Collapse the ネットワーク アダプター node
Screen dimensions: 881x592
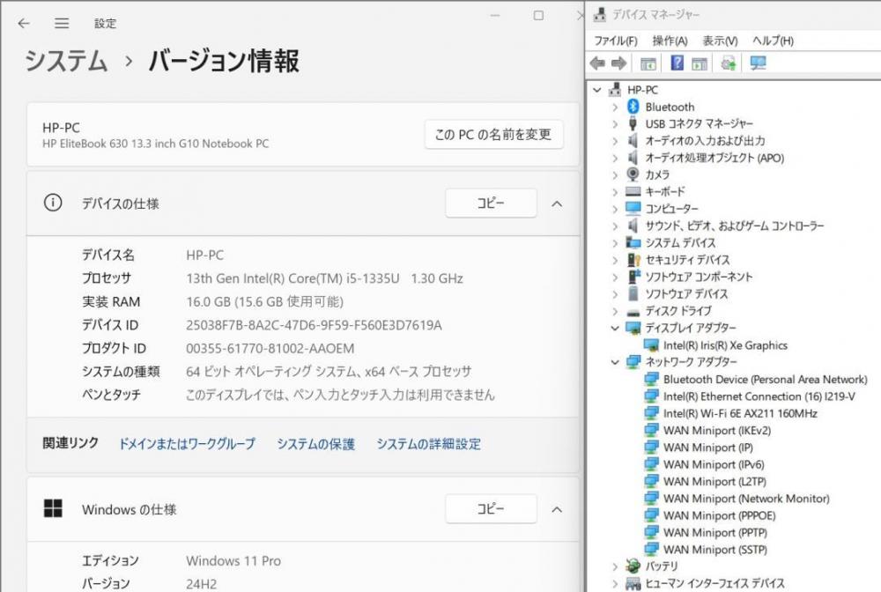615,362
